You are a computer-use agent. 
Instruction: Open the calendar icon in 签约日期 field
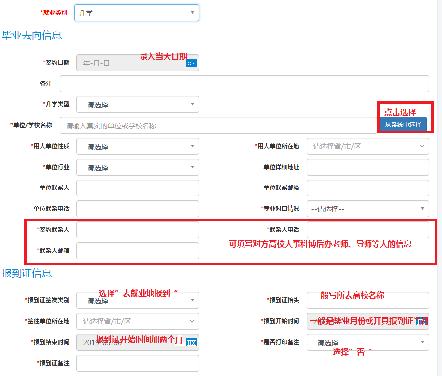192,63
